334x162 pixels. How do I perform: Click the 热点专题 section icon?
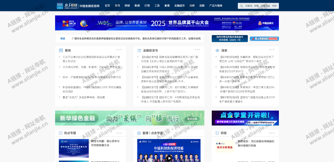tap(61, 133)
